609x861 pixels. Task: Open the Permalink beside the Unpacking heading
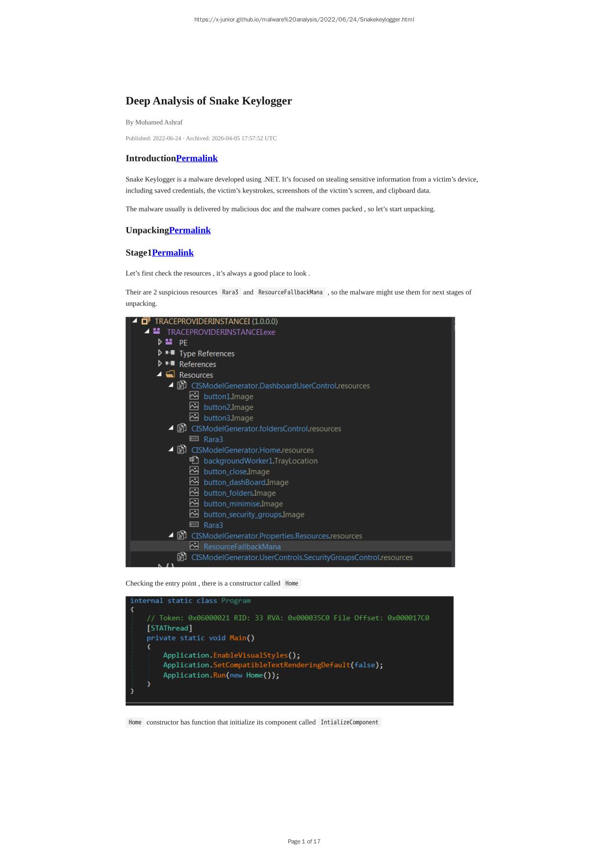(190, 230)
